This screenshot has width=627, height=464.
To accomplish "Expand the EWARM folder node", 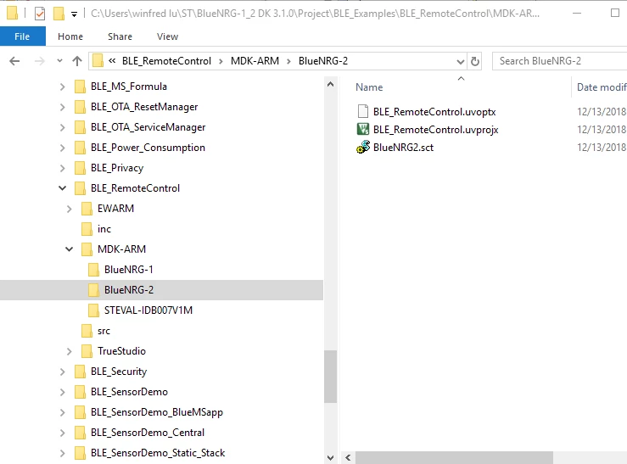I will (x=70, y=208).
